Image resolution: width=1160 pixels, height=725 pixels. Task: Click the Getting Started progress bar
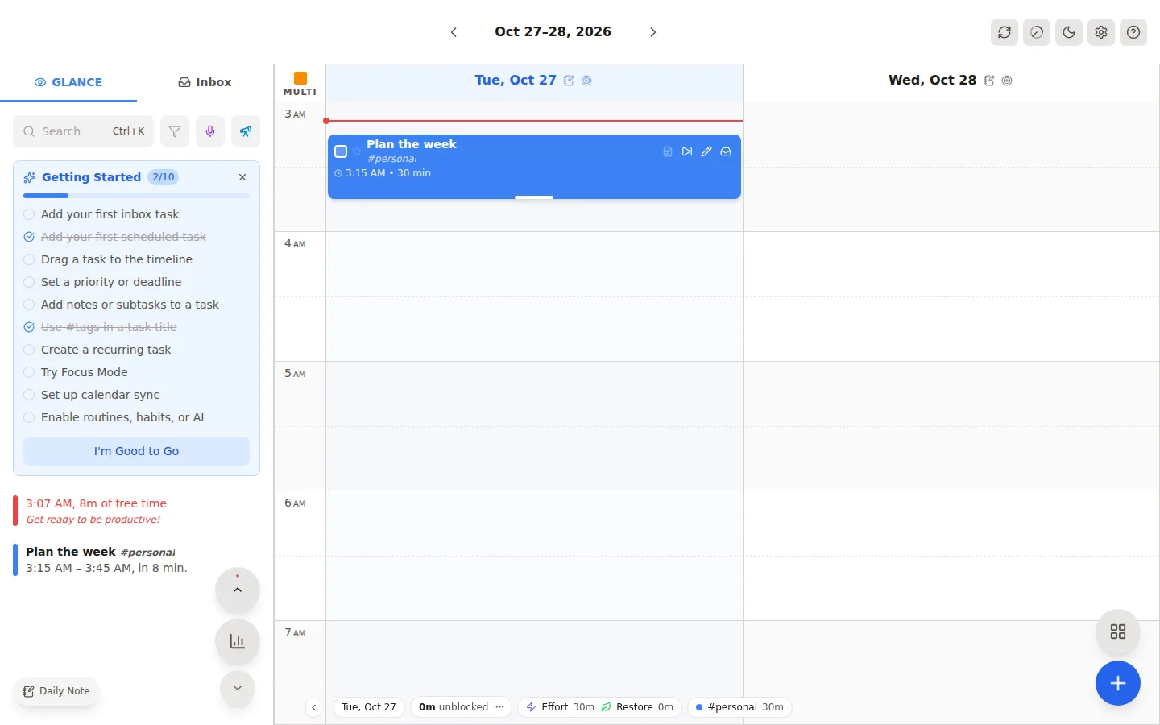tap(136, 196)
